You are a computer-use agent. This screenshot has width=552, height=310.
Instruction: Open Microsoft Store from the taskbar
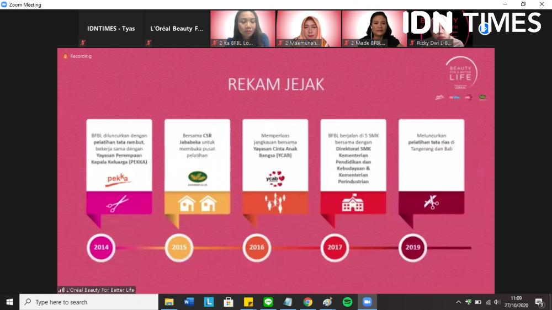[x=229, y=302]
